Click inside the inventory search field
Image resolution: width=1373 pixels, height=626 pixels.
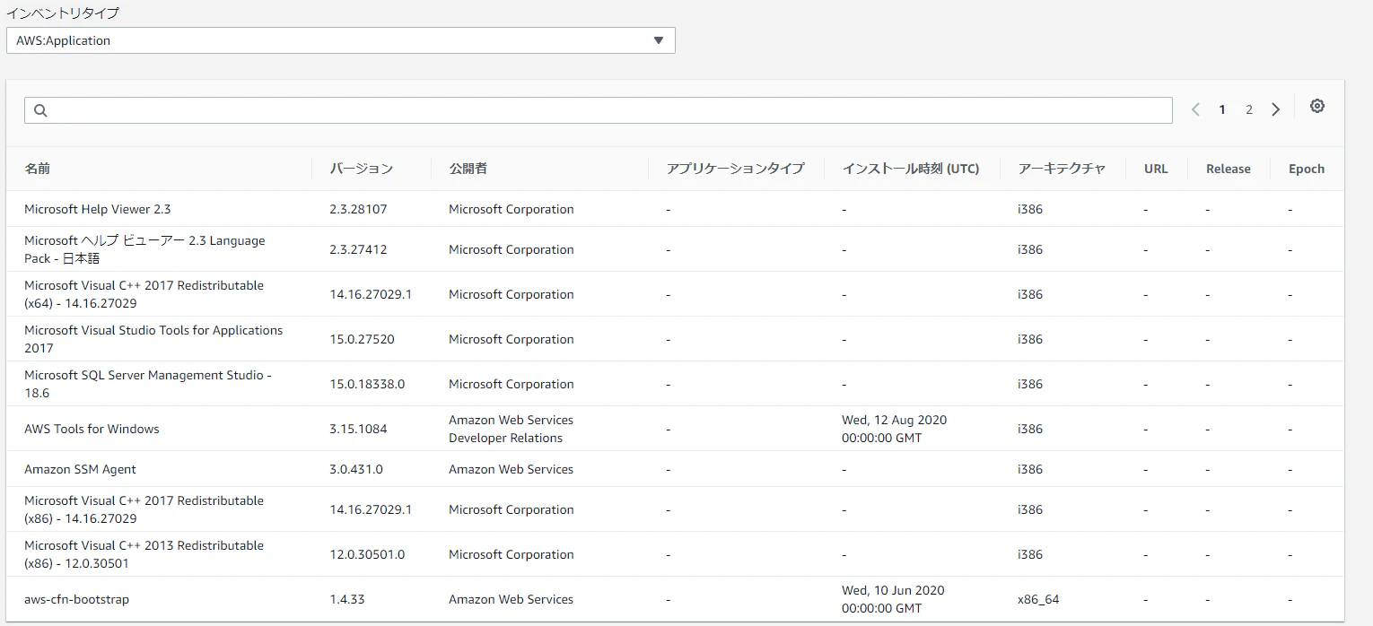click(x=599, y=110)
